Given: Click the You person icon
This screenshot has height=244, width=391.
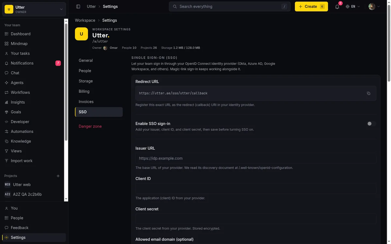Looking at the screenshot, I should 7,208.
